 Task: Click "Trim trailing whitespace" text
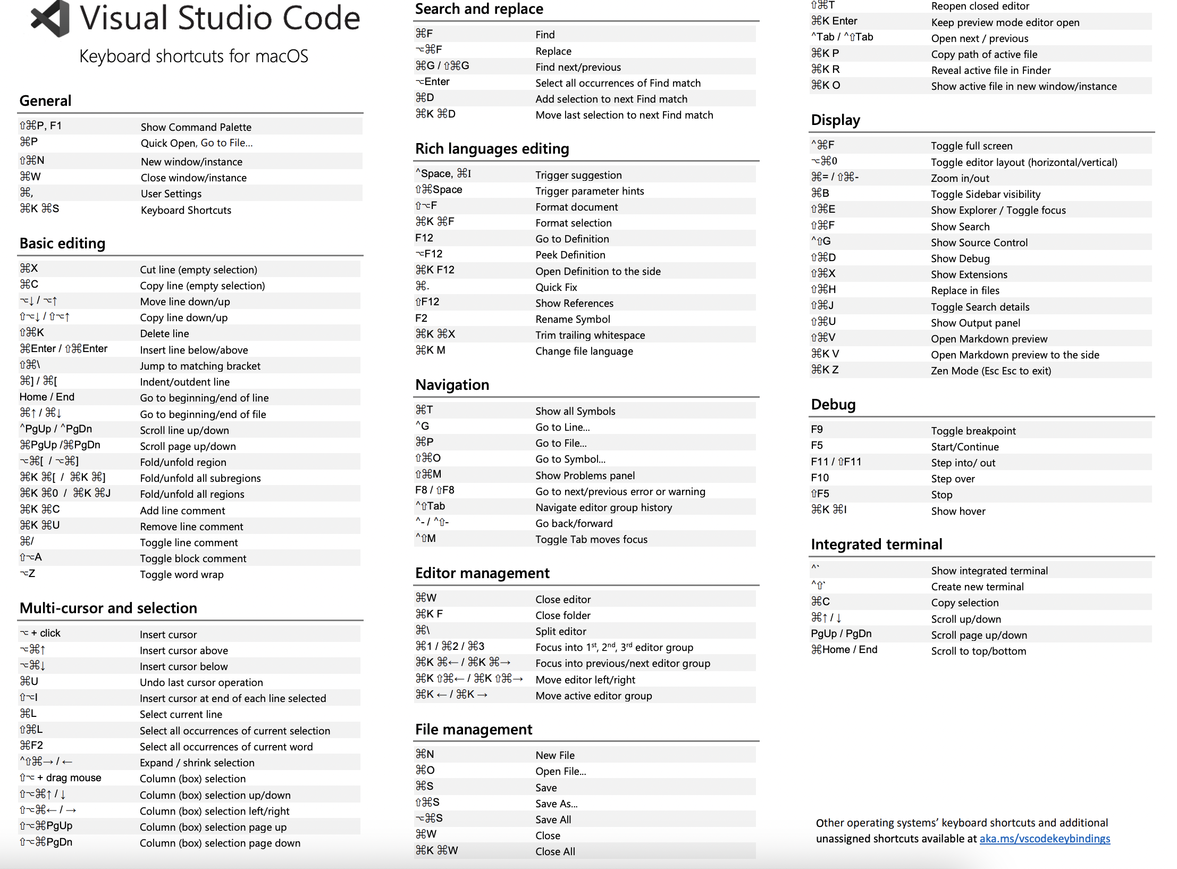pos(590,335)
